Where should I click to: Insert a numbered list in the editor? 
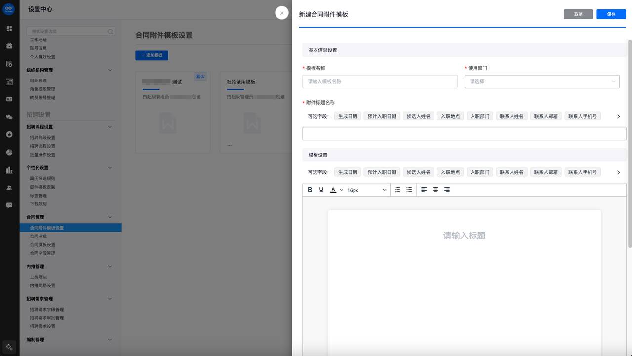pyautogui.click(x=397, y=190)
